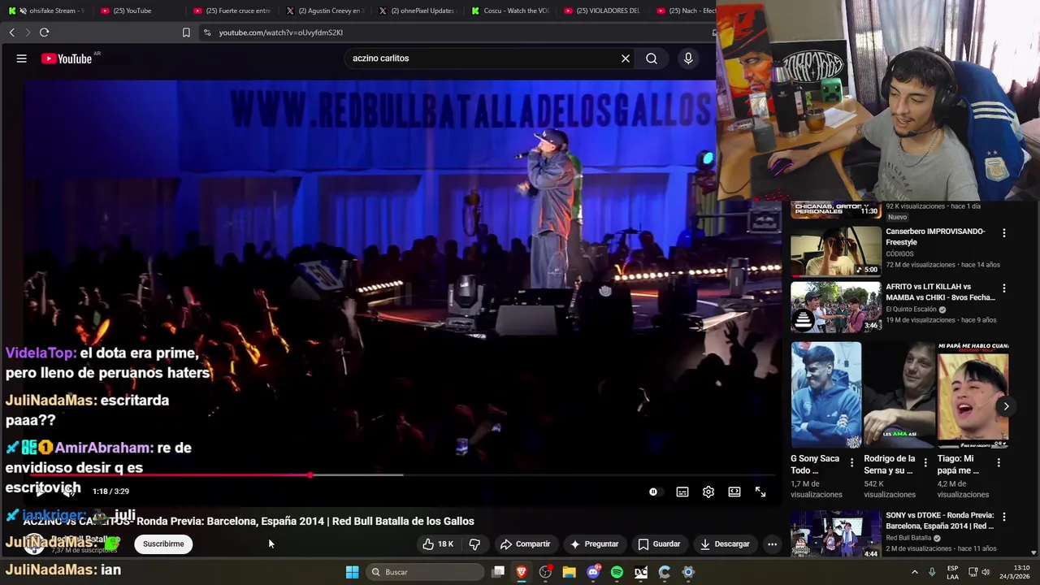Open the Tiago: Mi papá short thumbnail
The width and height of the screenshot is (1040, 585).
(x=973, y=395)
